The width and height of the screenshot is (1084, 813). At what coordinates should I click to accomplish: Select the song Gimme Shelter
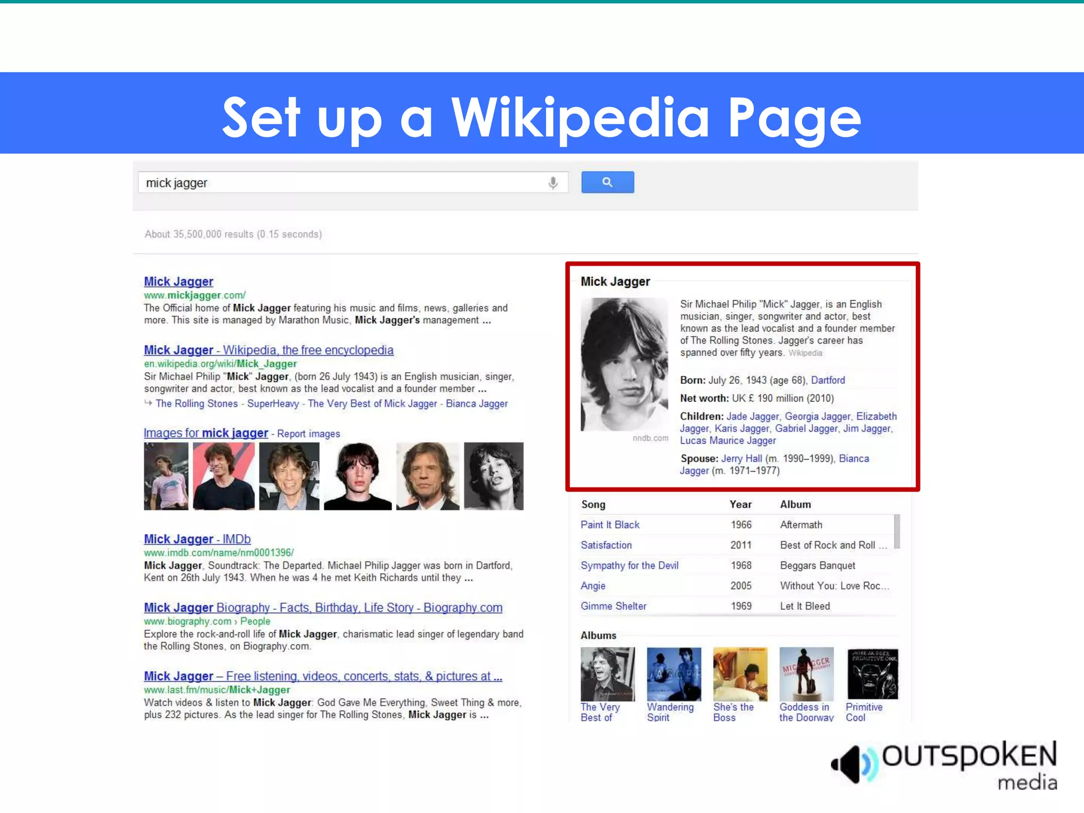point(613,606)
